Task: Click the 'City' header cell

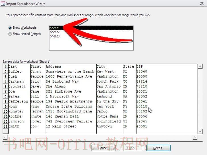Action: 110,66
